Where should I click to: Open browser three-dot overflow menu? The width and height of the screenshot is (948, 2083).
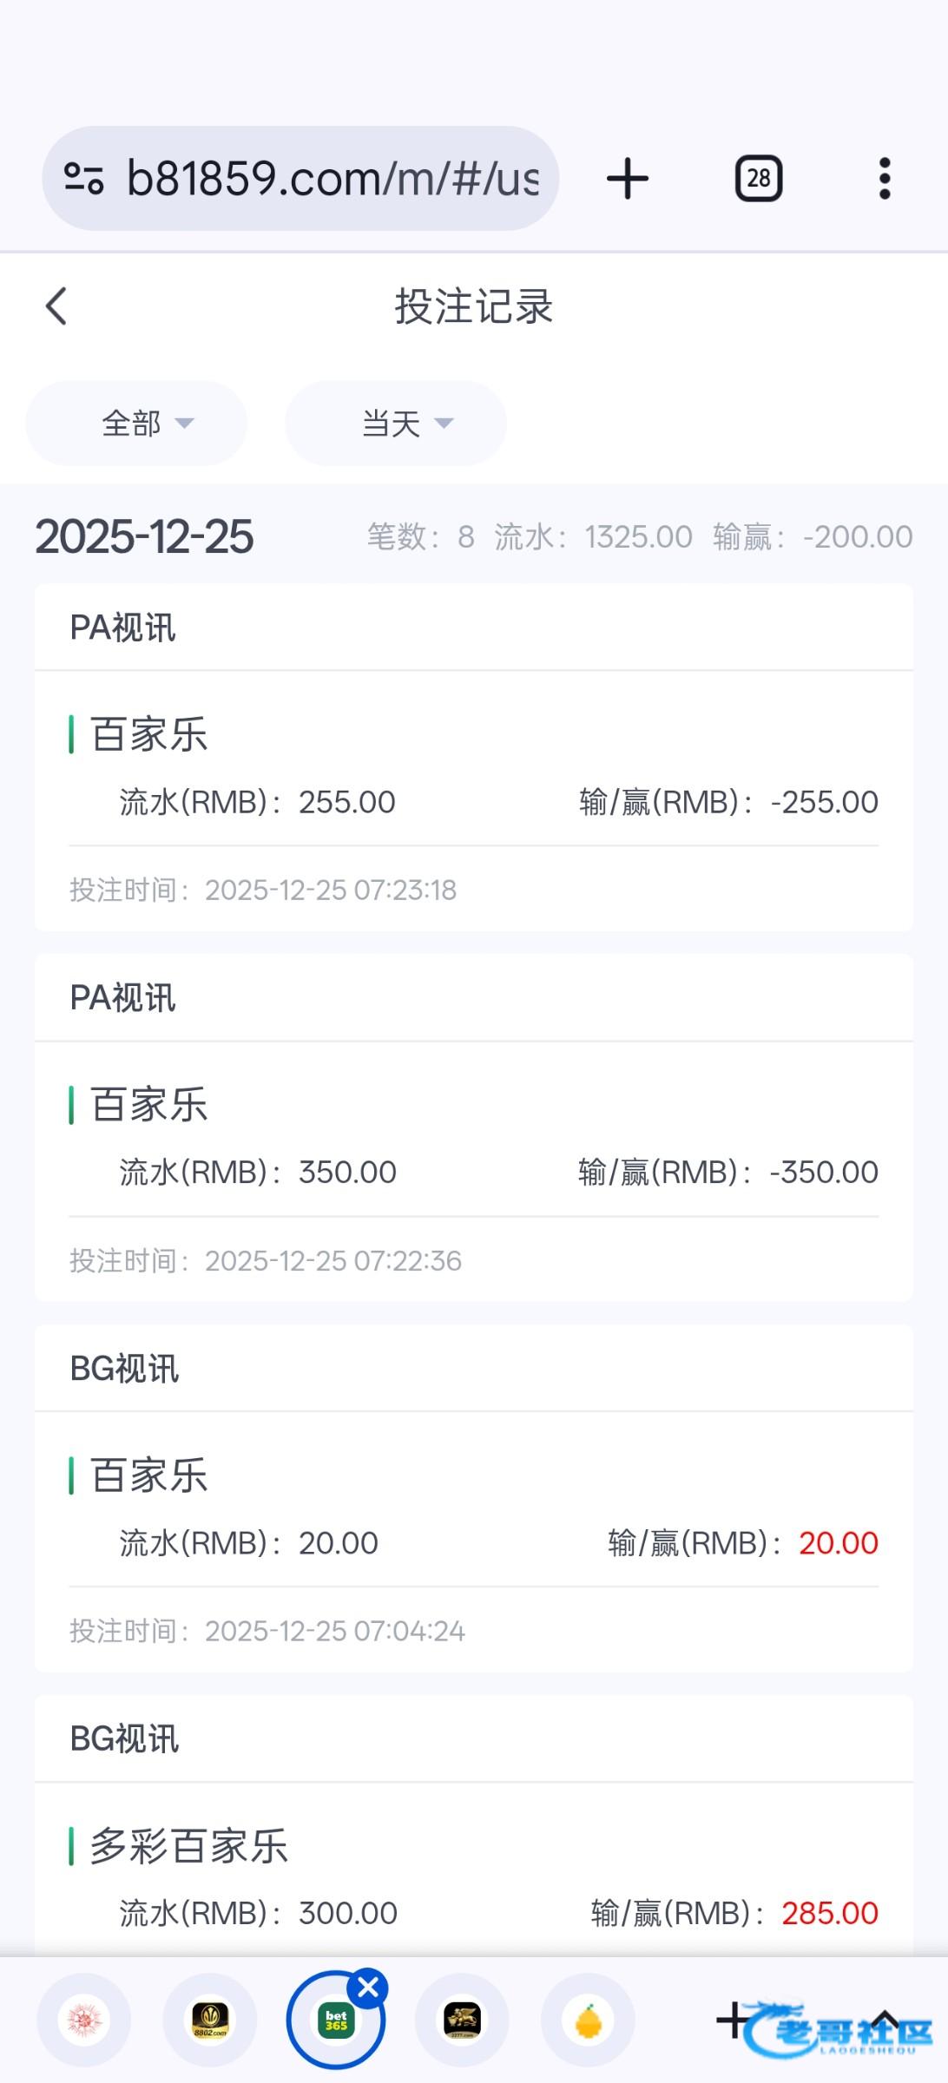click(884, 179)
